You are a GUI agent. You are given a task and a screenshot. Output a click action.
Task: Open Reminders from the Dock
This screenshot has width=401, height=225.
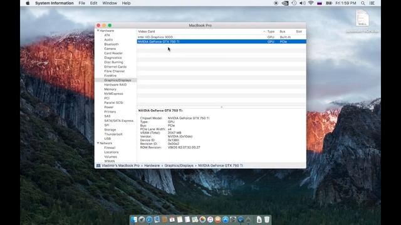tap(187, 219)
